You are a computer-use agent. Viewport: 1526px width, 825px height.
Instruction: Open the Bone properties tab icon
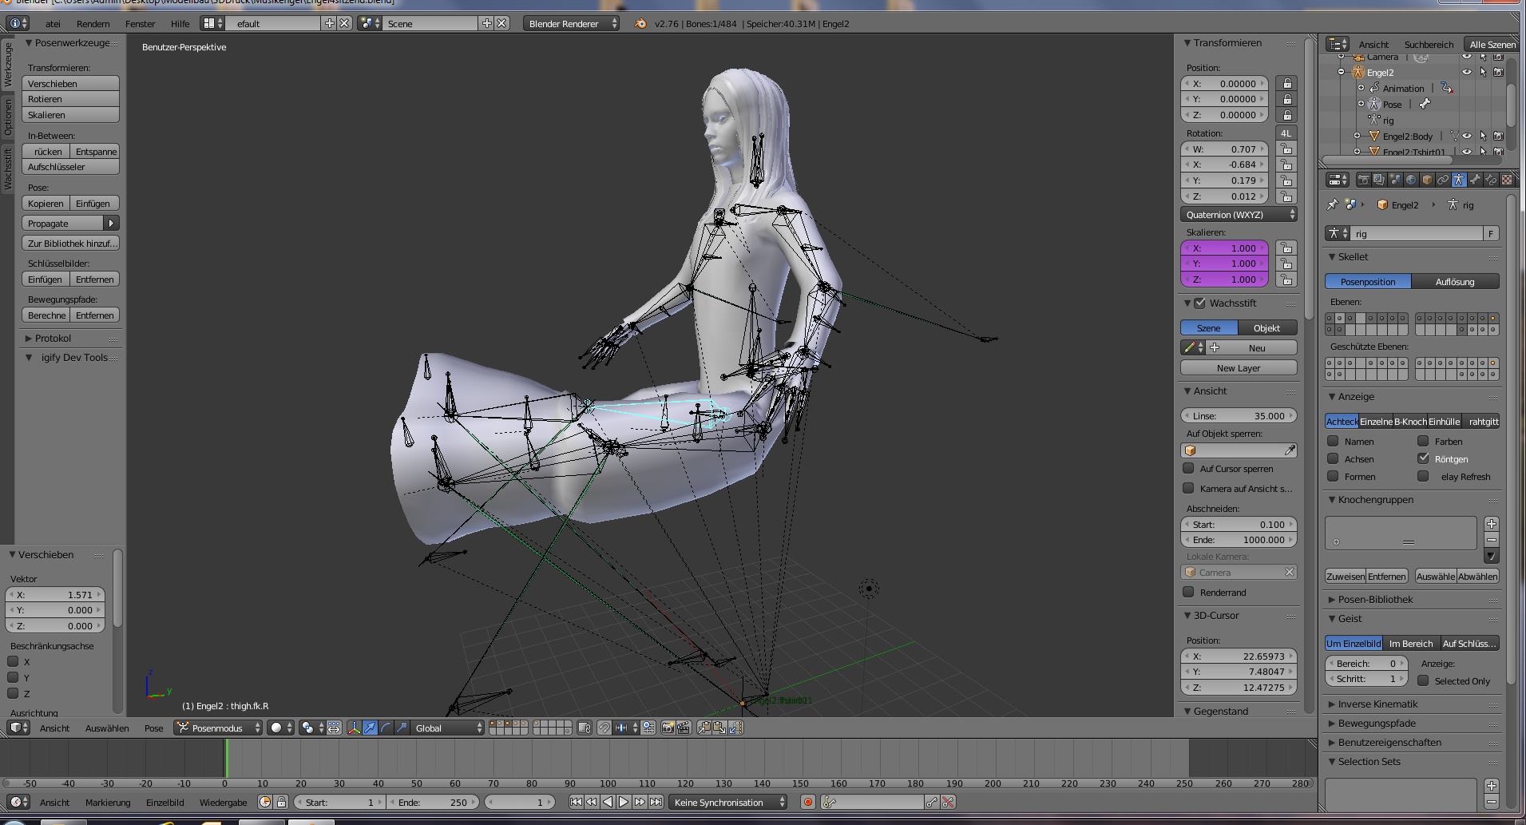point(1475,180)
